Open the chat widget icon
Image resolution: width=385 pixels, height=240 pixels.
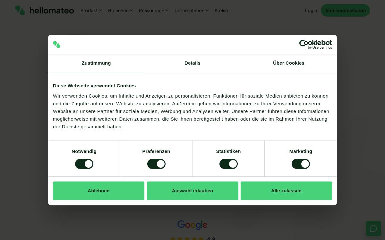tap(373, 228)
